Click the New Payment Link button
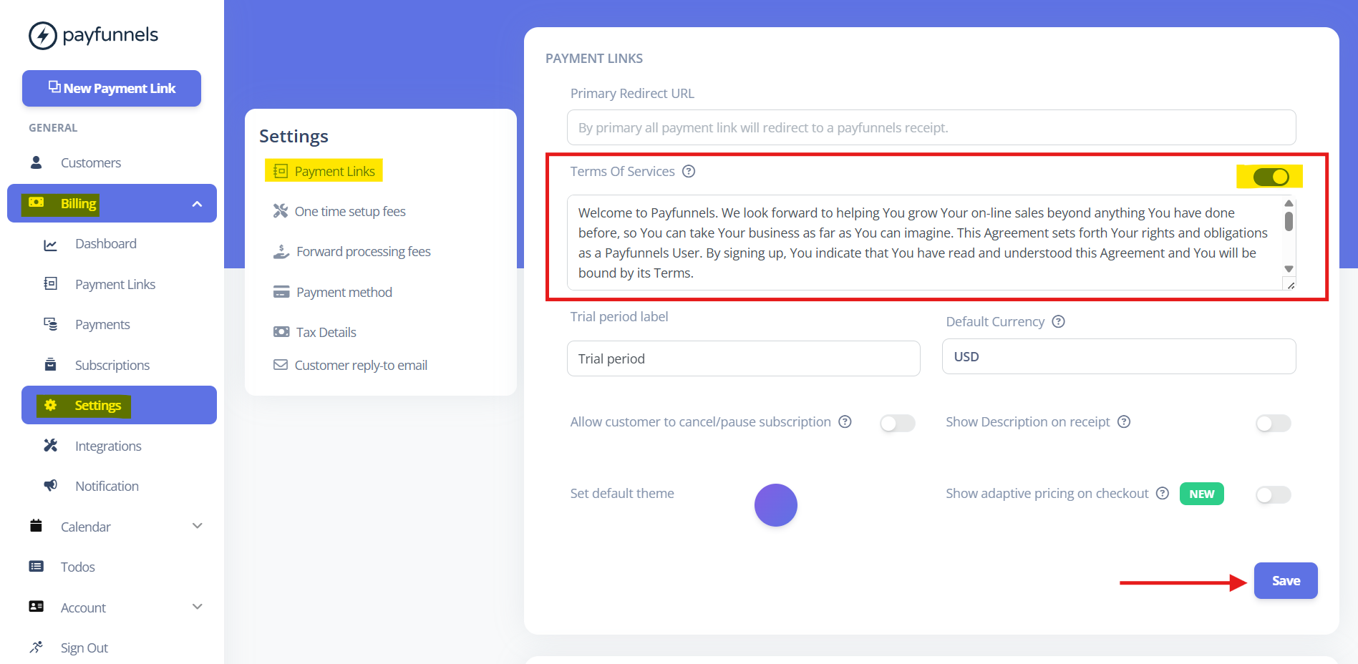 point(112,88)
